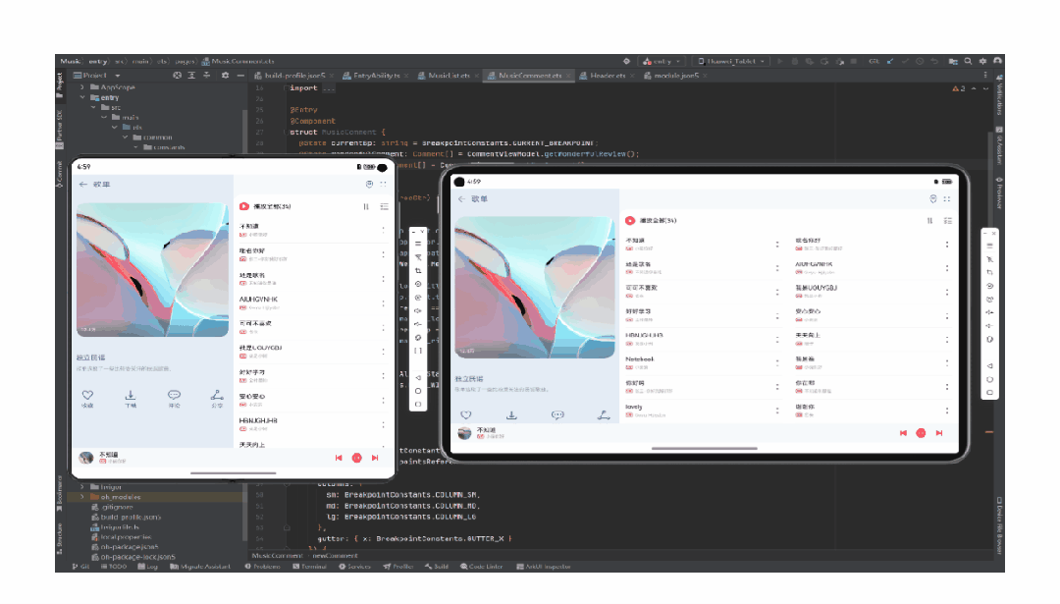Image resolution: width=1060 pixels, height=604 pixels.
Task: Open the Git tool window in bottom bar
Action: point(80,567)
